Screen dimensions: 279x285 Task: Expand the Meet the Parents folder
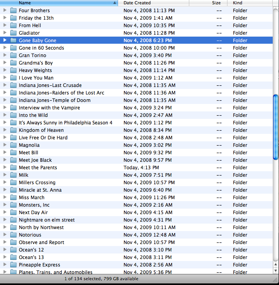[5, 167]
